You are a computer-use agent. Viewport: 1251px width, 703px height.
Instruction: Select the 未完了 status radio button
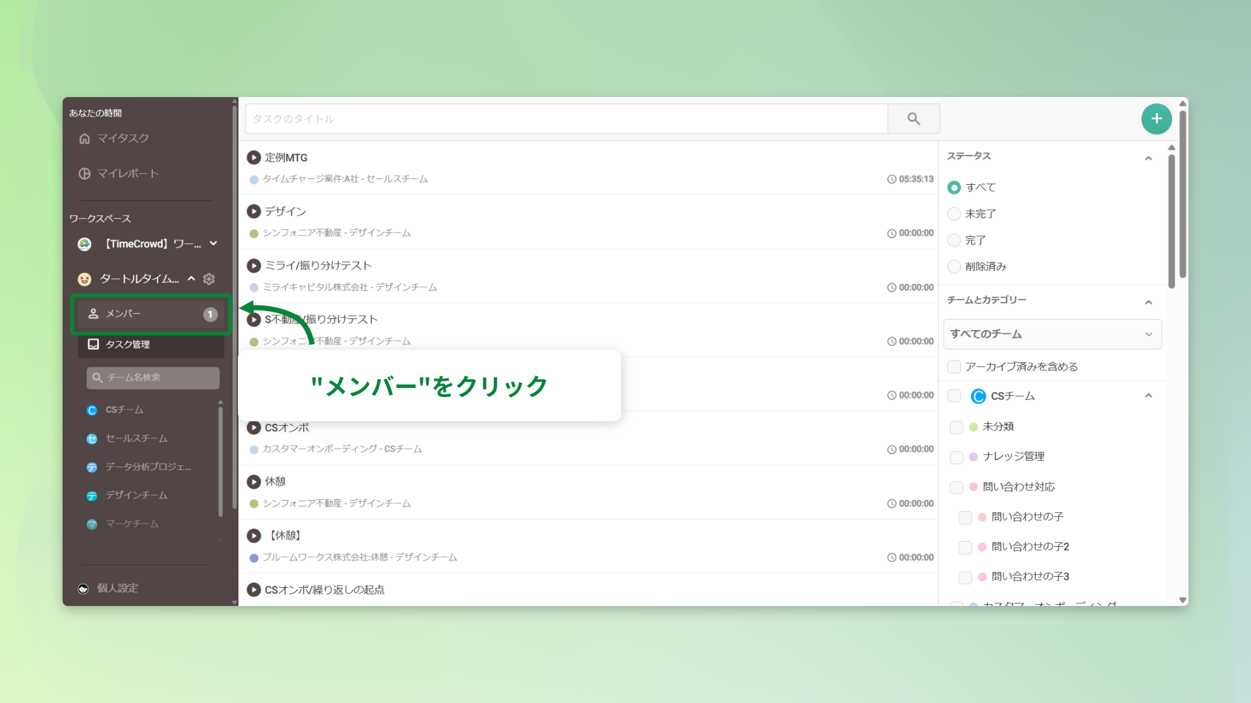point(954,214)
